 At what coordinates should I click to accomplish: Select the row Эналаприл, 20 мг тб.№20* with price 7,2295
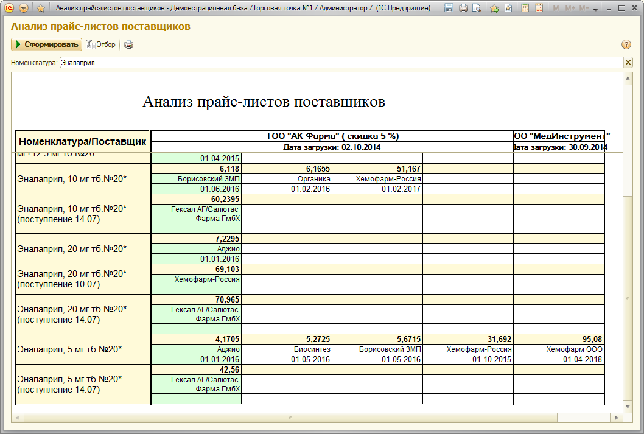(82, 248)
